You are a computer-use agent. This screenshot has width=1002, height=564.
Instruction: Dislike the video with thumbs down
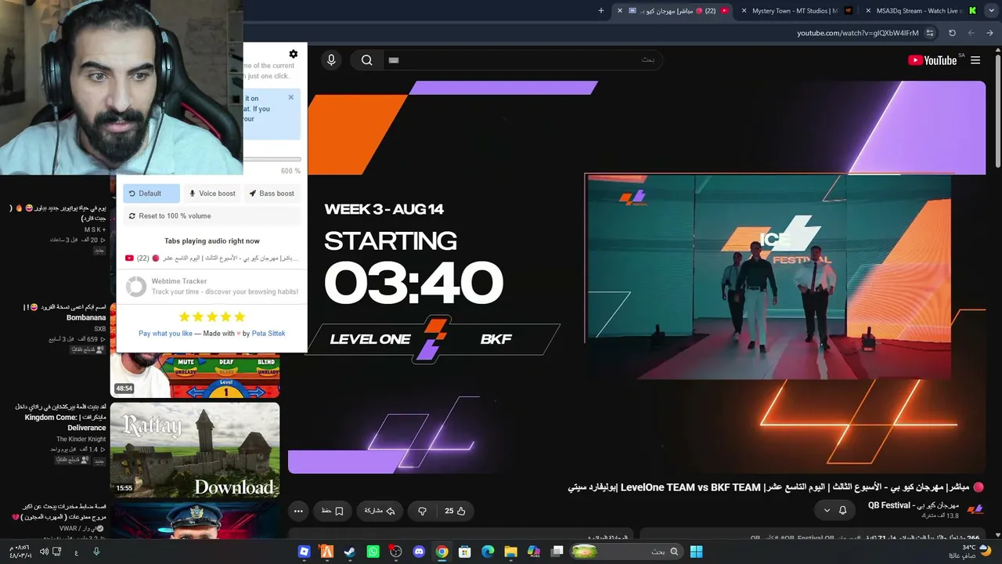pyautogui.click(x=422, y=511)
